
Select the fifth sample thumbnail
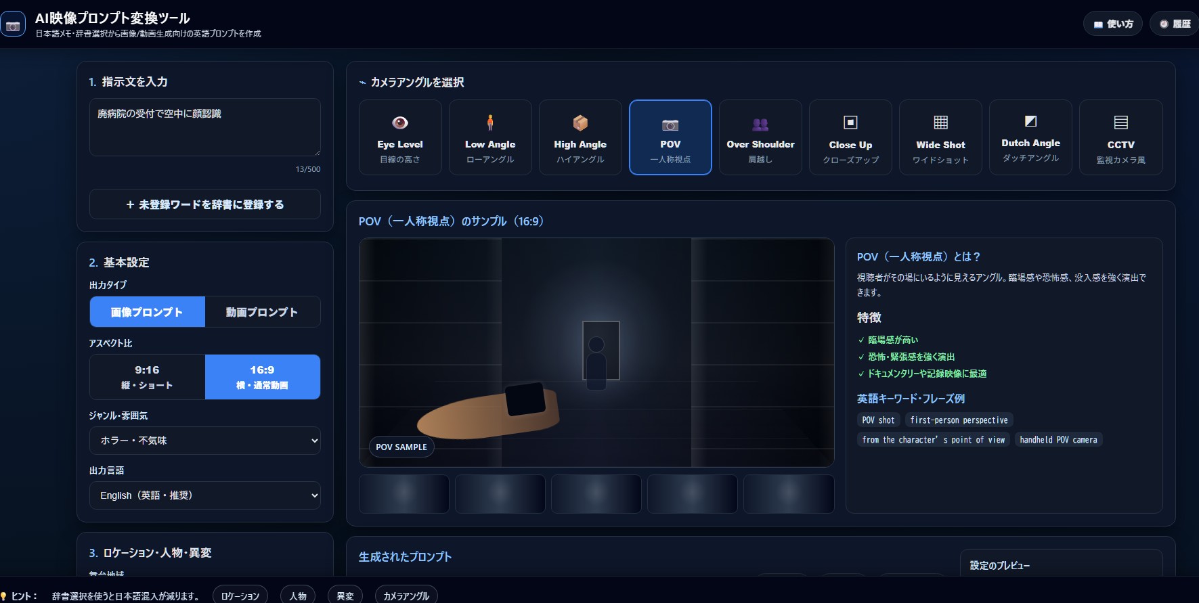[789, 494]
